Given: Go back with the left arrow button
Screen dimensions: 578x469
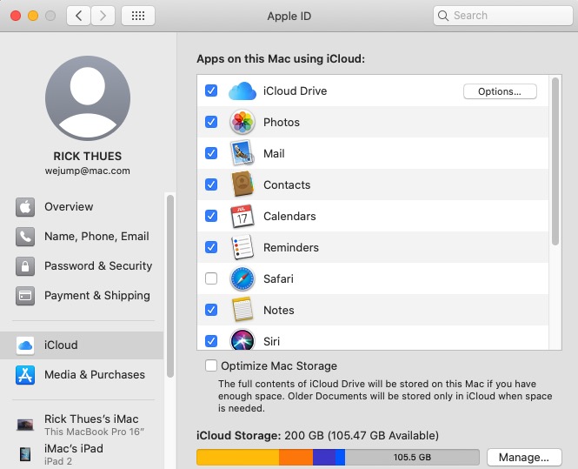Looking at the screenshot, I should click(x=78, y=16).
